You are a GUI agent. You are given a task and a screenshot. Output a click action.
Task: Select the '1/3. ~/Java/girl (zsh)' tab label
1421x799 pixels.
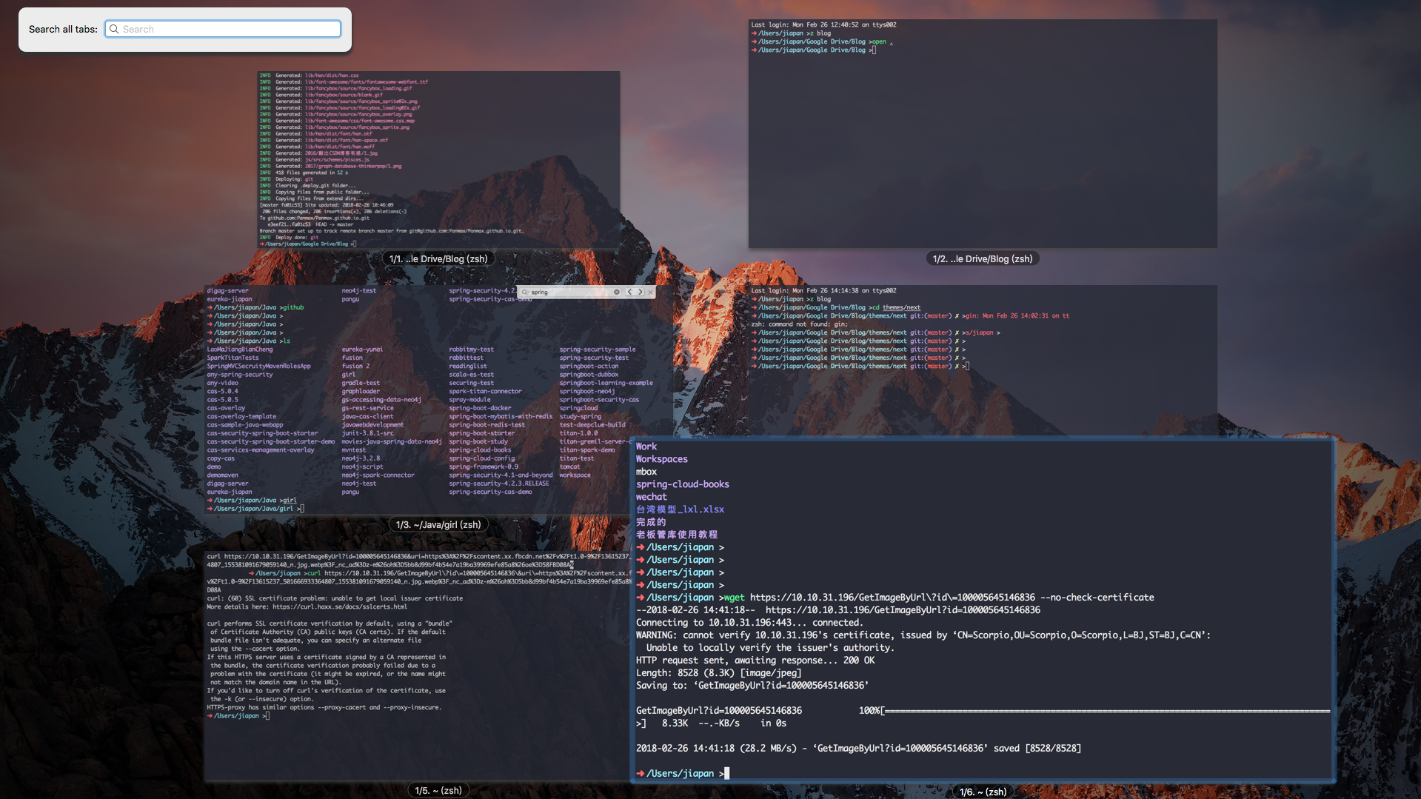point(438,525)
